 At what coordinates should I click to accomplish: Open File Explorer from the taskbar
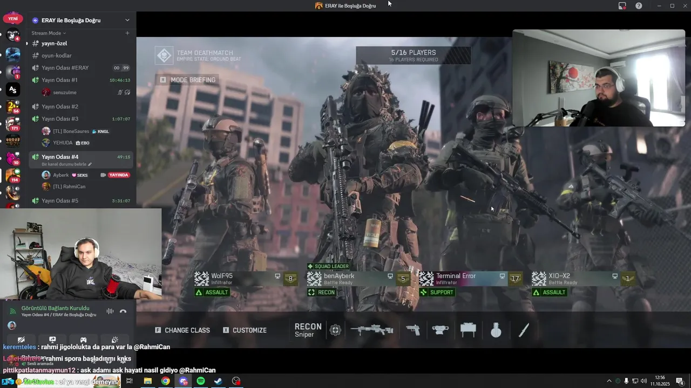pos(147,381)
